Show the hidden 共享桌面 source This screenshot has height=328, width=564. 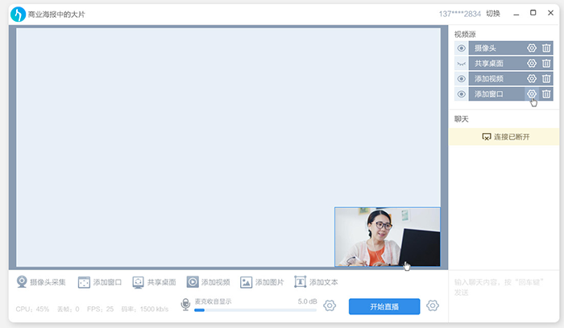pos(461,64)
